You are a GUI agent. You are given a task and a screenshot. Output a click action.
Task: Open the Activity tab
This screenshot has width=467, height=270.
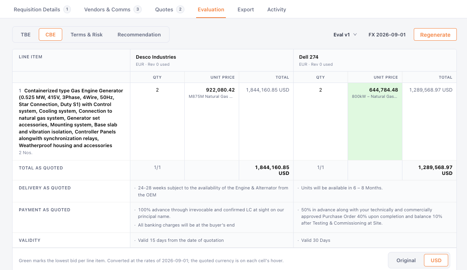(276, 9)
